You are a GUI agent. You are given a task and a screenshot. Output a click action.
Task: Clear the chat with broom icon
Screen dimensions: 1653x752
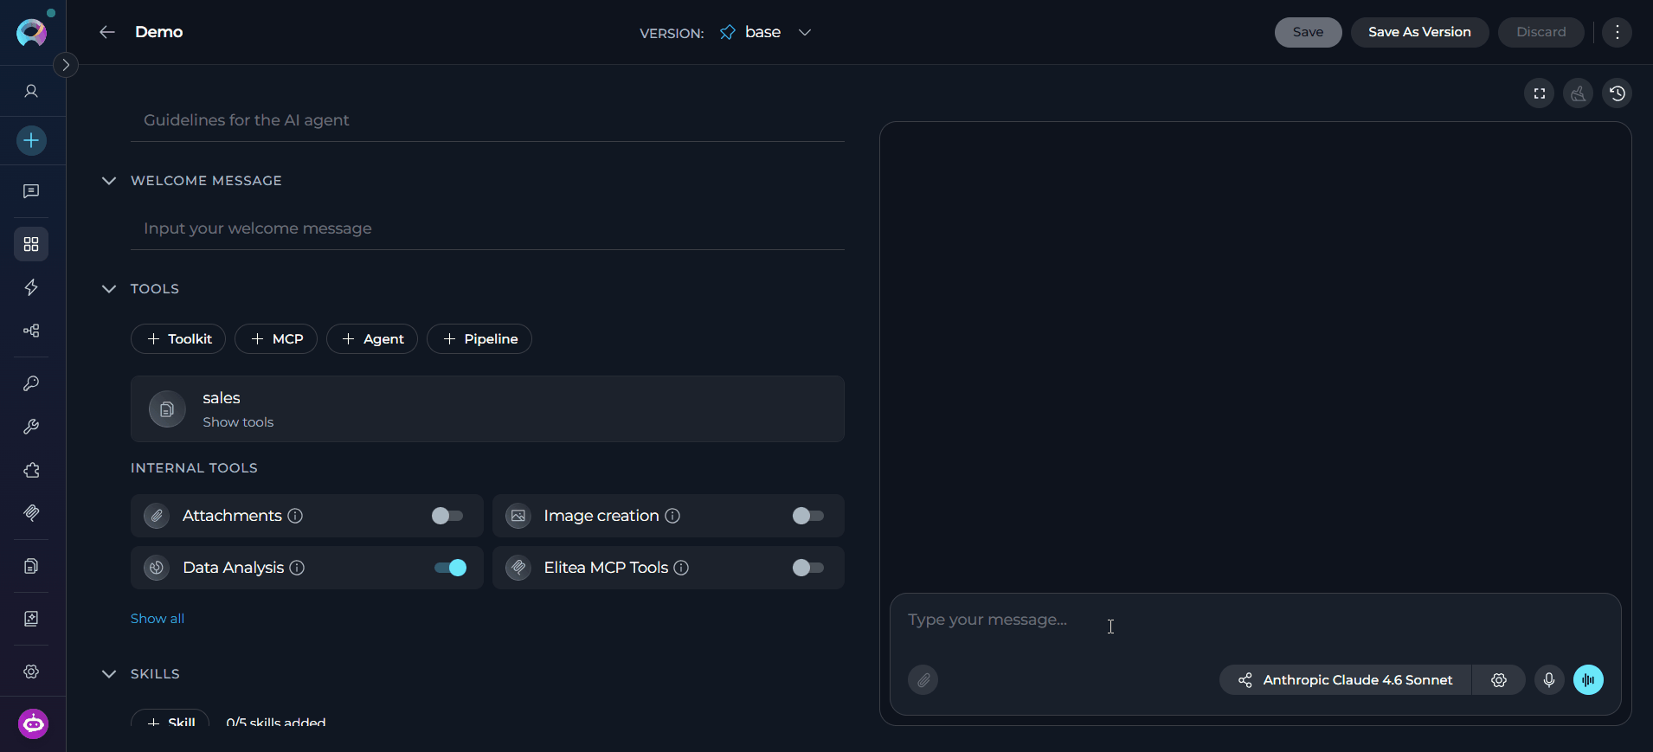[x=1578, y=93]
